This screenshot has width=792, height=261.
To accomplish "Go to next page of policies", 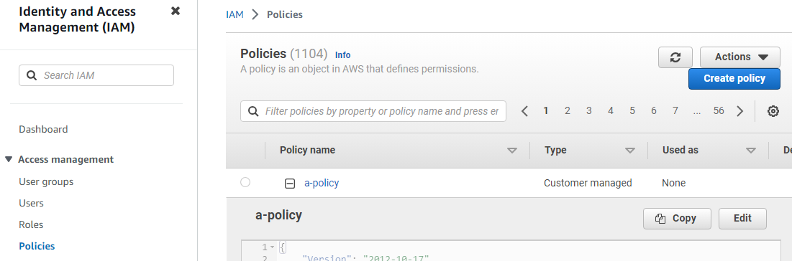I will 740,111.
